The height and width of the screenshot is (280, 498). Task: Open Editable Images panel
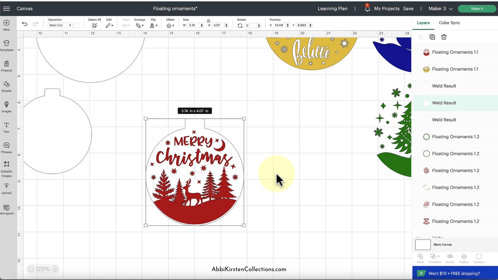(x=7, y=169)
